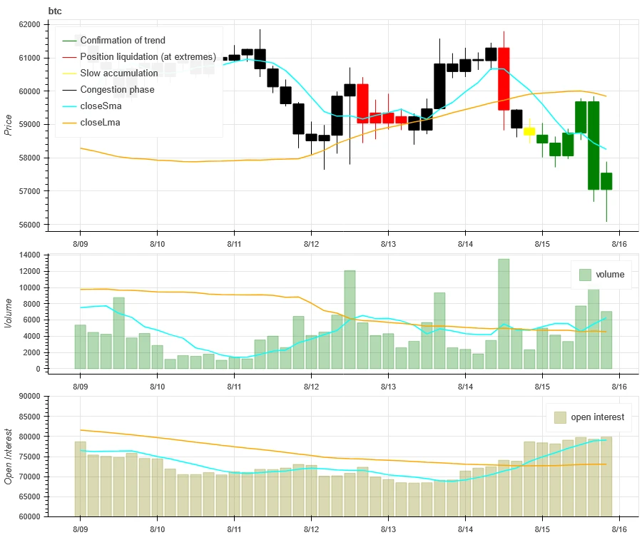The width and height of the screenshot is (642, 535).
Task: Click the "Congestion phase" legend entry
Action: (117, 90)
